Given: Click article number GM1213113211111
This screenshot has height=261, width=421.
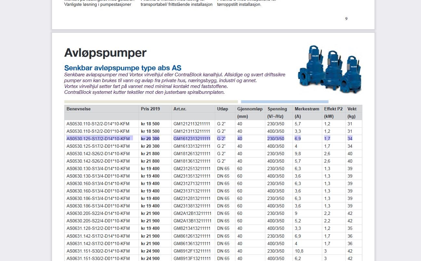Looking at the screenshot, I should click(192, 131).
